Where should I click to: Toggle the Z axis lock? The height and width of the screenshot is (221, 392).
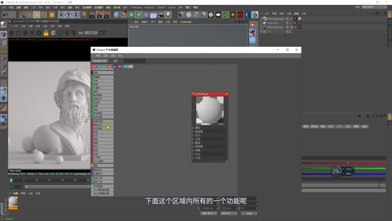(x=76, y=15)
